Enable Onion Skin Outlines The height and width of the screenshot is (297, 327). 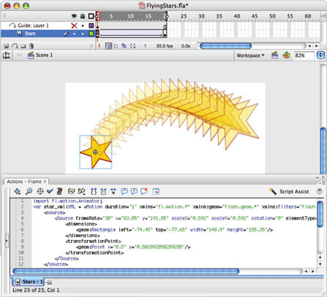coord(116,46)
